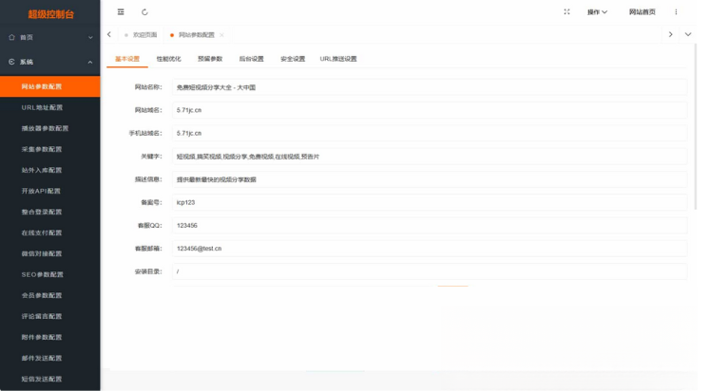Click the vertical page scrollbar

coord(696,127)
